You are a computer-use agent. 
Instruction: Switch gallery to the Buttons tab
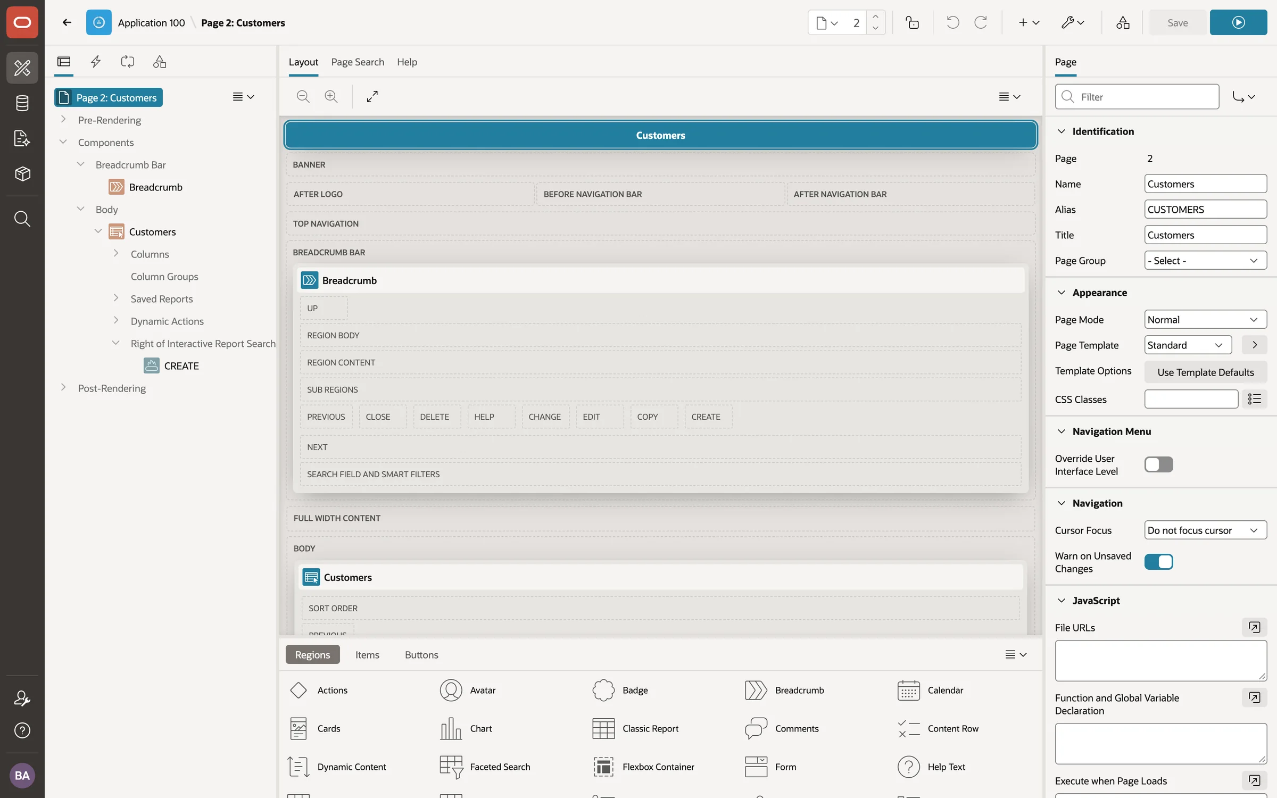click(x=421, y=654)
